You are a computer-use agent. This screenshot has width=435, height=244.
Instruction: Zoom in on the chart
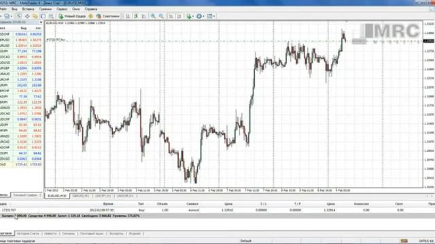[153, 16]
